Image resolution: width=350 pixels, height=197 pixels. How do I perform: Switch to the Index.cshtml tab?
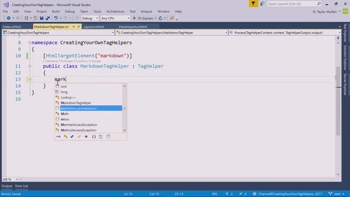coord(12,27)
